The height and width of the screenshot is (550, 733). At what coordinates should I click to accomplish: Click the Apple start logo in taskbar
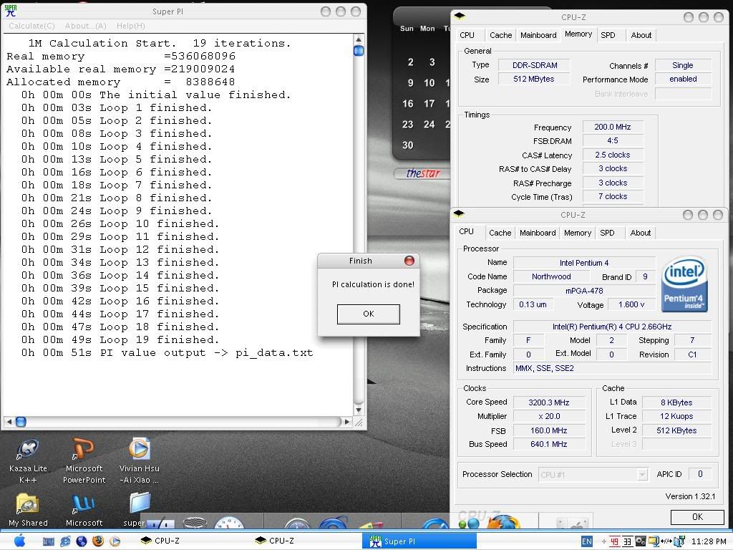pyautogui.click(x=19, y=541)
